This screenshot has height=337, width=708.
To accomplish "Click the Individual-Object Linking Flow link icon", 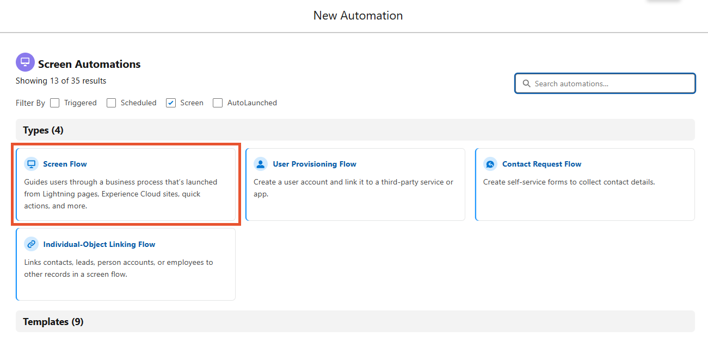I will click(x=32, y=244).
